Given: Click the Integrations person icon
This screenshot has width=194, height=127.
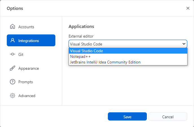Looking at the screenshot, I should pos(12,40).
